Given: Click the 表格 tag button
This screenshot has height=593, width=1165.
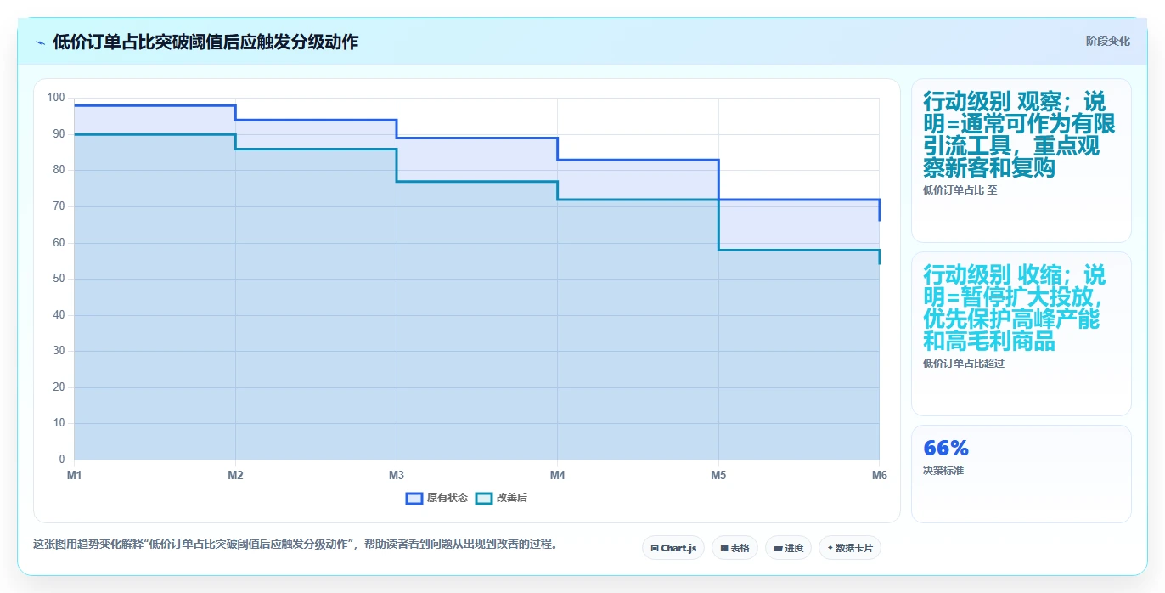Looking at the screenshot, I should tap(734, 548).
